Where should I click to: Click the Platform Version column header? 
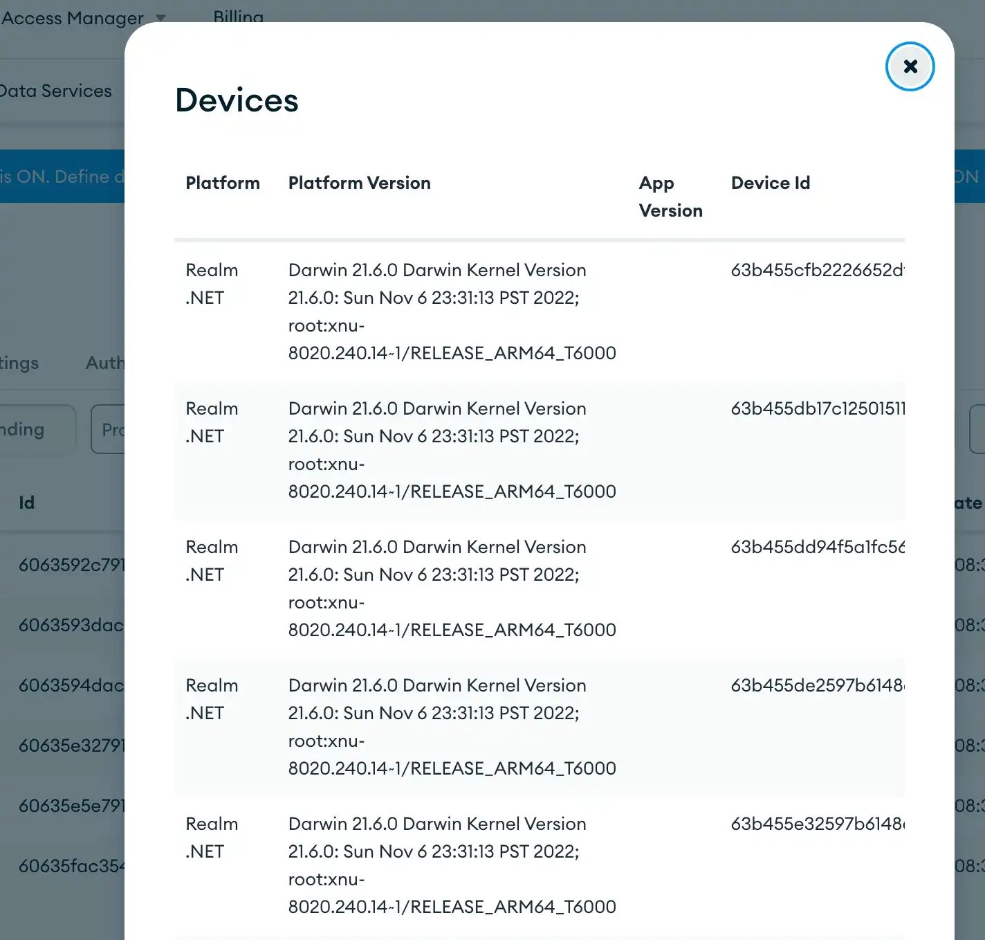tap(359, 183)
